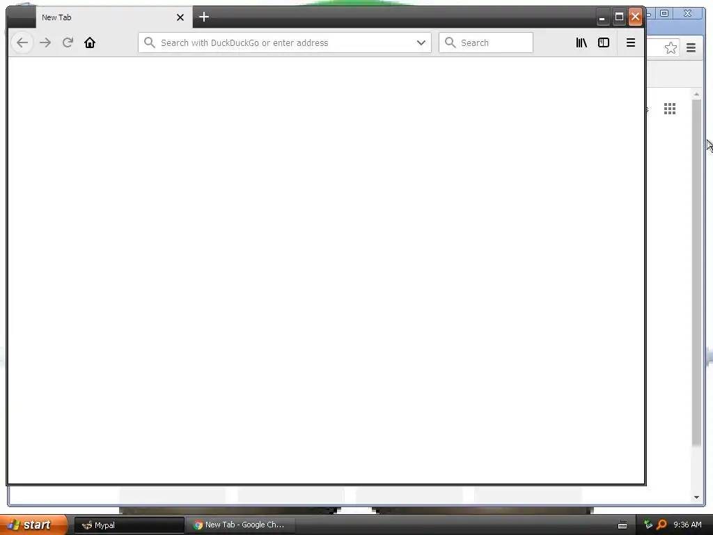Close the Chrome window behind Mypal
Image resolution: width=713 pixels, height=535 pixels.
(687, 14)
